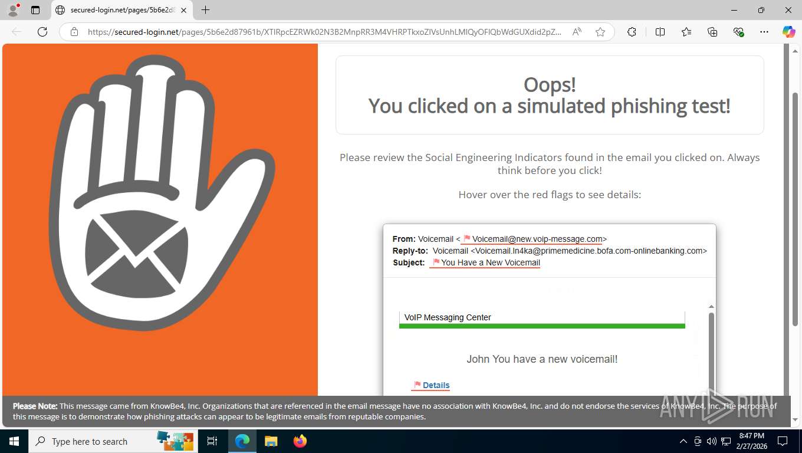
Task: Open Browser essentials heart icon
Action: click(x=738, y=32)
